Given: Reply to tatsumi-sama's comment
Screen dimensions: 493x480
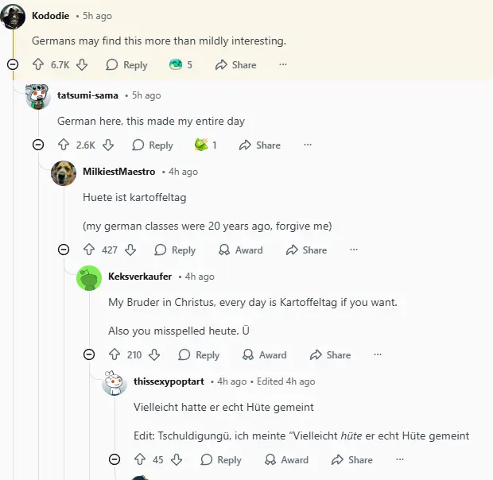Looking at the screenshot, I should pyautogui.click(x=153, y=145).
